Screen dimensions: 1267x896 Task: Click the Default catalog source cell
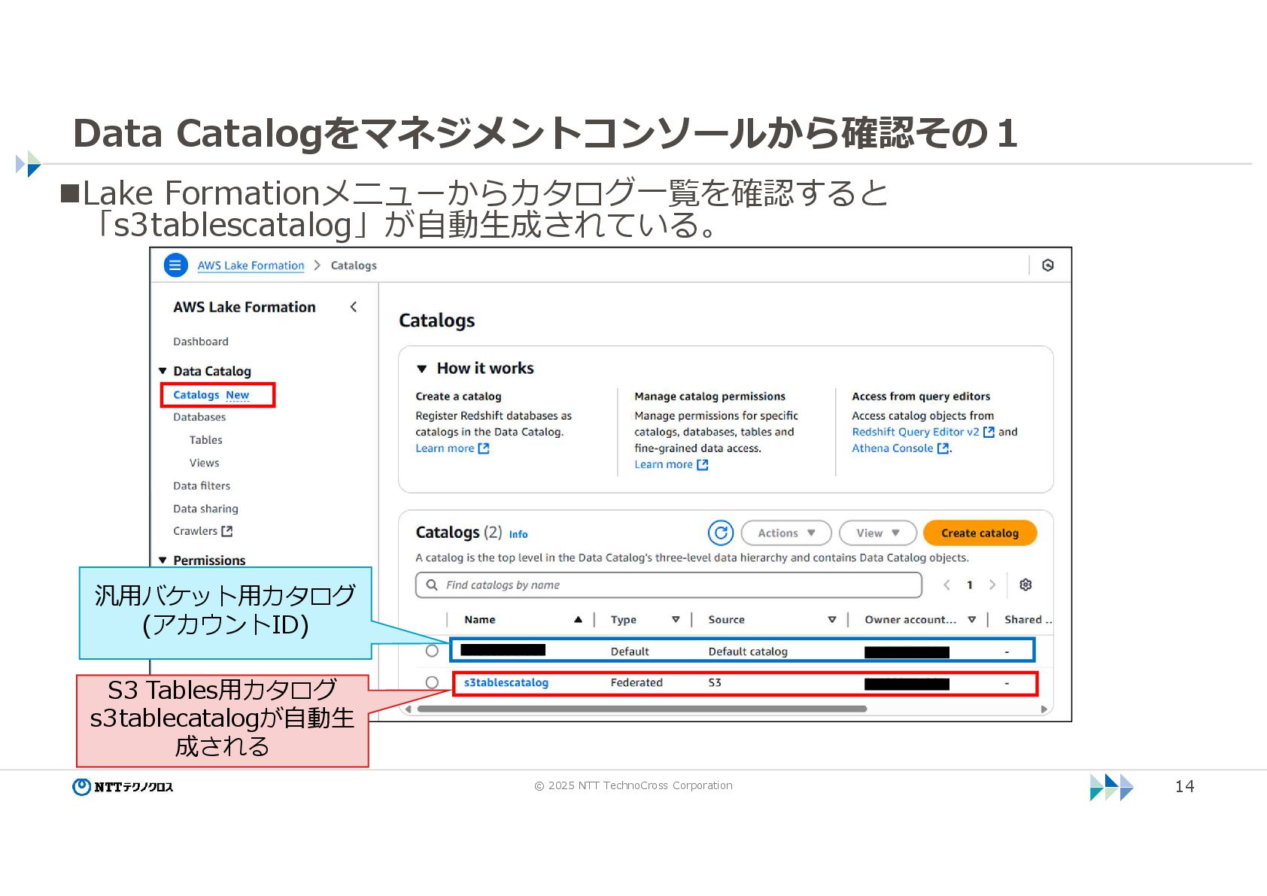pos(748,651)
